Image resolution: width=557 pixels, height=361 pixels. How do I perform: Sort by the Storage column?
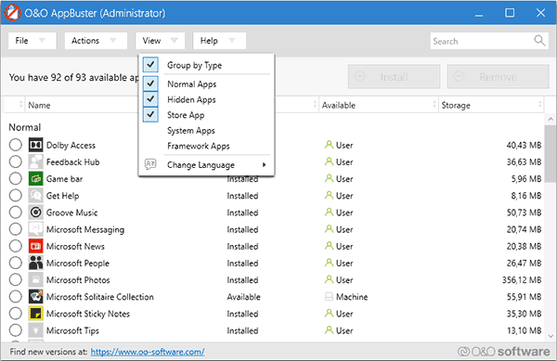point(491,106)
